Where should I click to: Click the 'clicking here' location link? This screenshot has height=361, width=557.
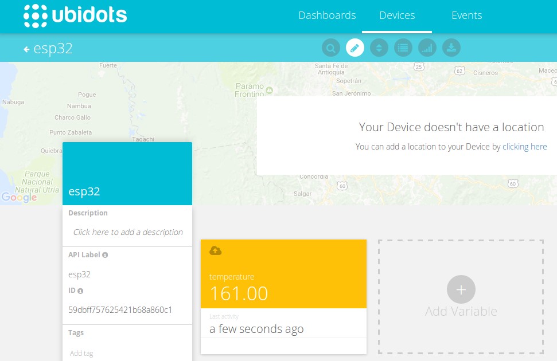coord(524,147)
